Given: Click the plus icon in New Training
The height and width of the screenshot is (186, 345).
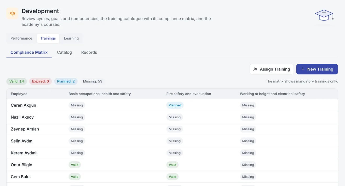Looking at the screenshot, I should 303,69.
